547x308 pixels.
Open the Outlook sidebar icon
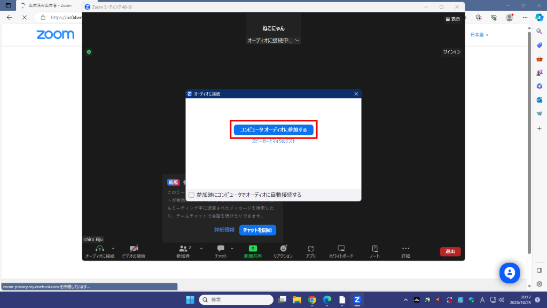point(540,100)
